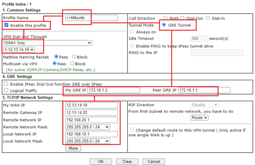Image resolution: width=255 pixels, height=165 pixels.
Task: Open the WAN1 Only dropdown
Action: pos(48,43)
